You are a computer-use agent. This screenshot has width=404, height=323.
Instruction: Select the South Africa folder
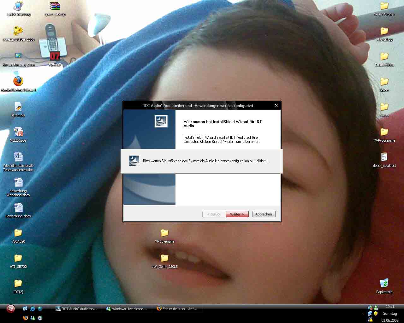pos(384,59)
